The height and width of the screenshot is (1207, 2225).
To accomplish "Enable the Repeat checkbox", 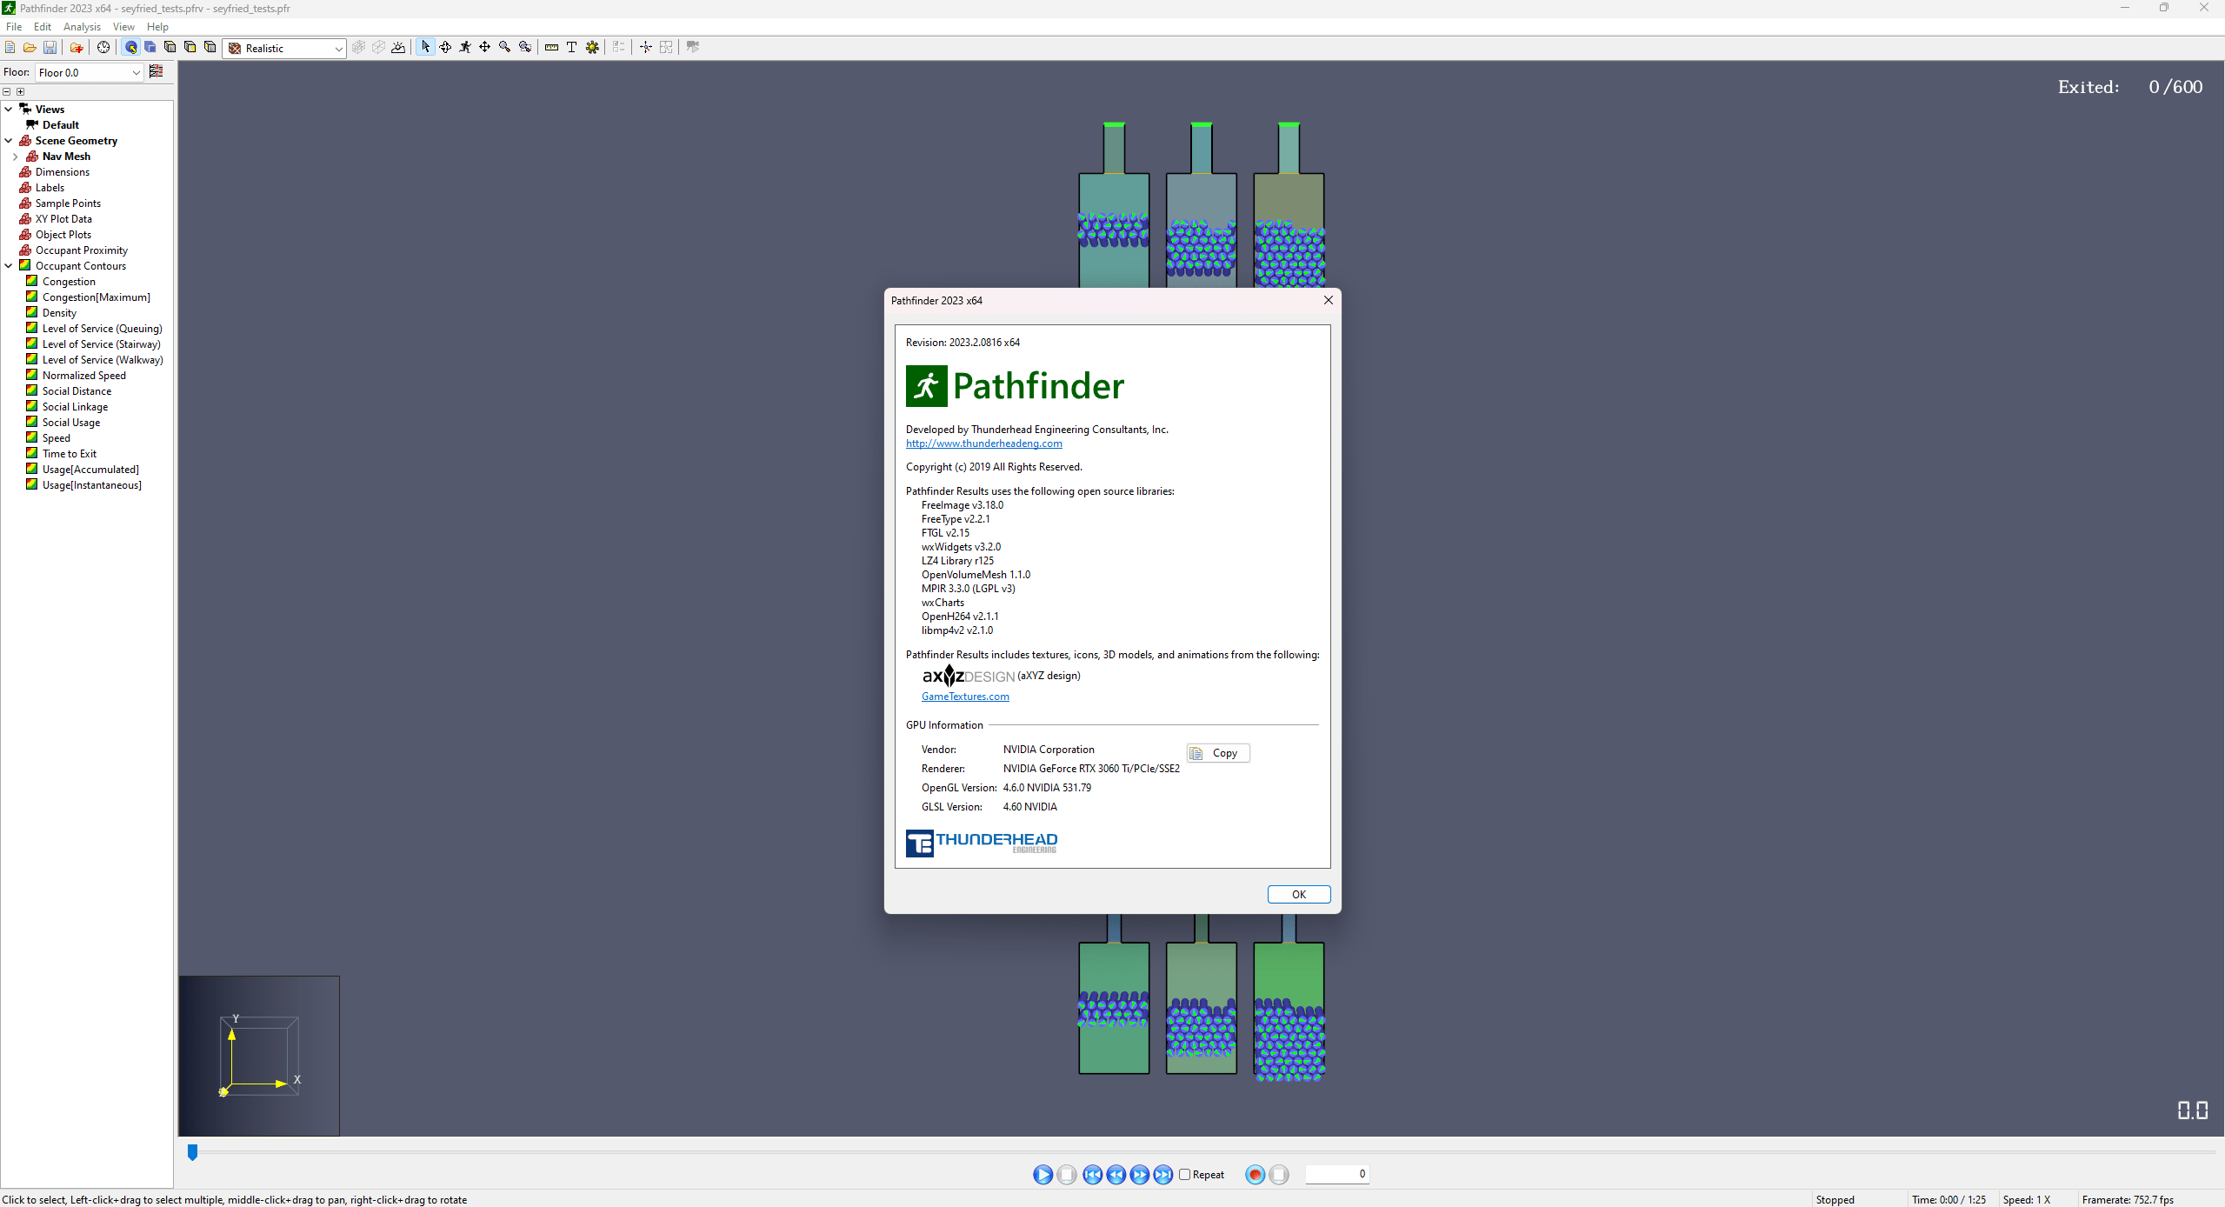I will pos(1184,1175).
